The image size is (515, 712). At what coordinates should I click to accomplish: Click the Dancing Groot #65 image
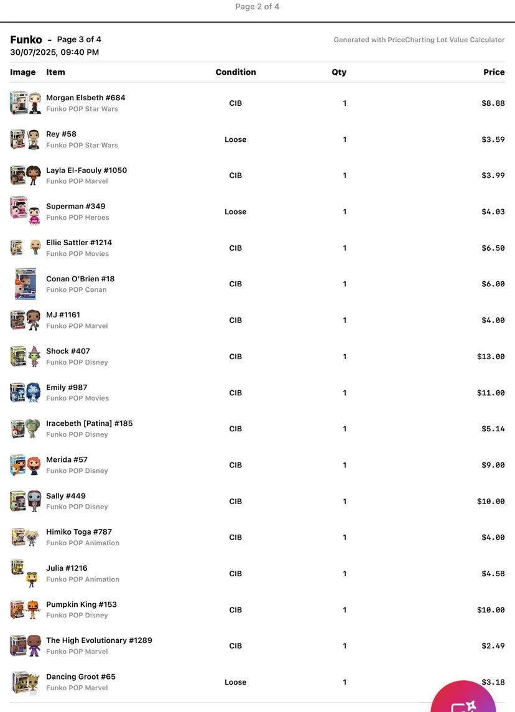pyautogui.click(x=26, y=682)
